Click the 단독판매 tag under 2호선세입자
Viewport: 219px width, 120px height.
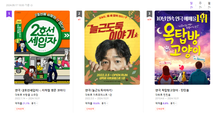(20, 109)
